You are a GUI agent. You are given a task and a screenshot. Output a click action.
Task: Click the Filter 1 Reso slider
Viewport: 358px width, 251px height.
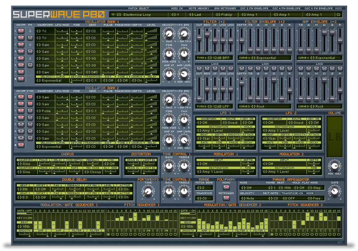(x=207, y=34)
